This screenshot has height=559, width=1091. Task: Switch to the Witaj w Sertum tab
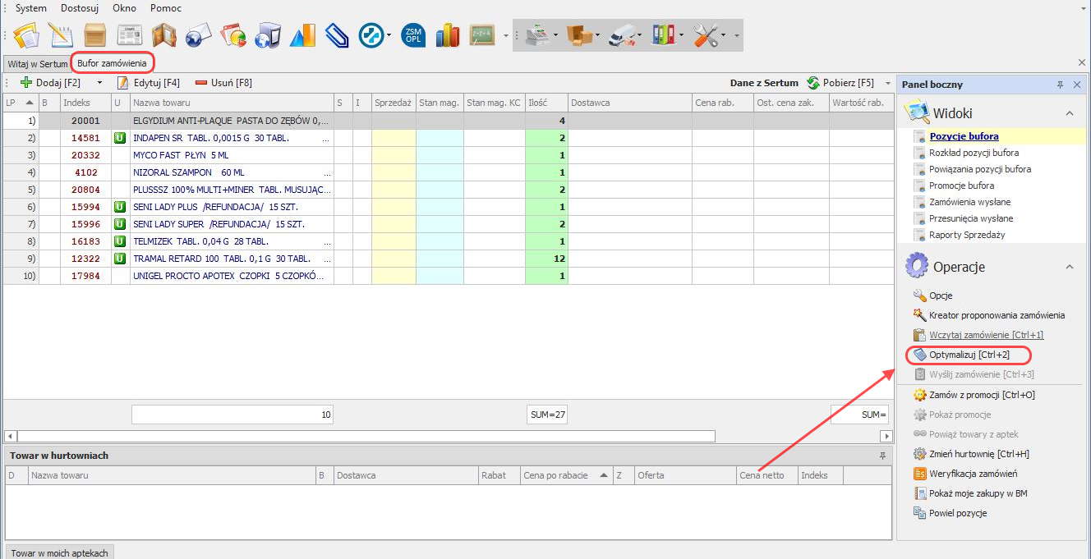tap(37, 63)
